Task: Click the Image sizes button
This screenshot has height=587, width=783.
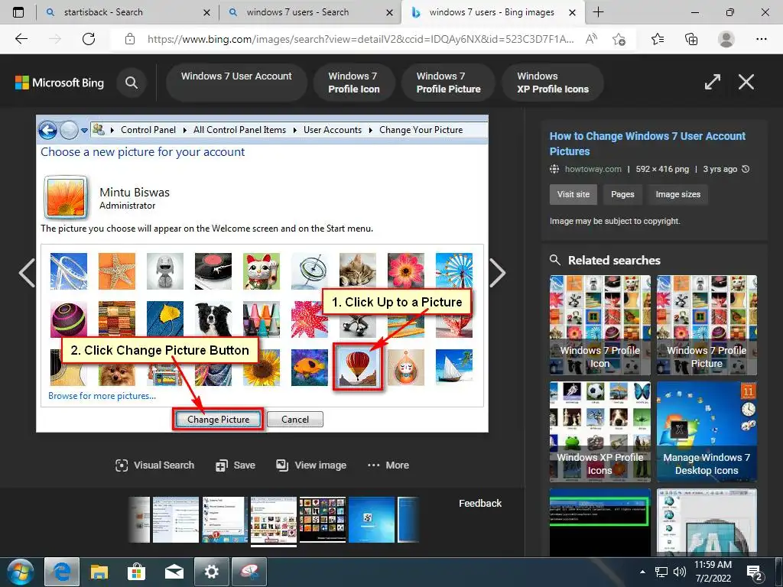Action: coord(677,194)
